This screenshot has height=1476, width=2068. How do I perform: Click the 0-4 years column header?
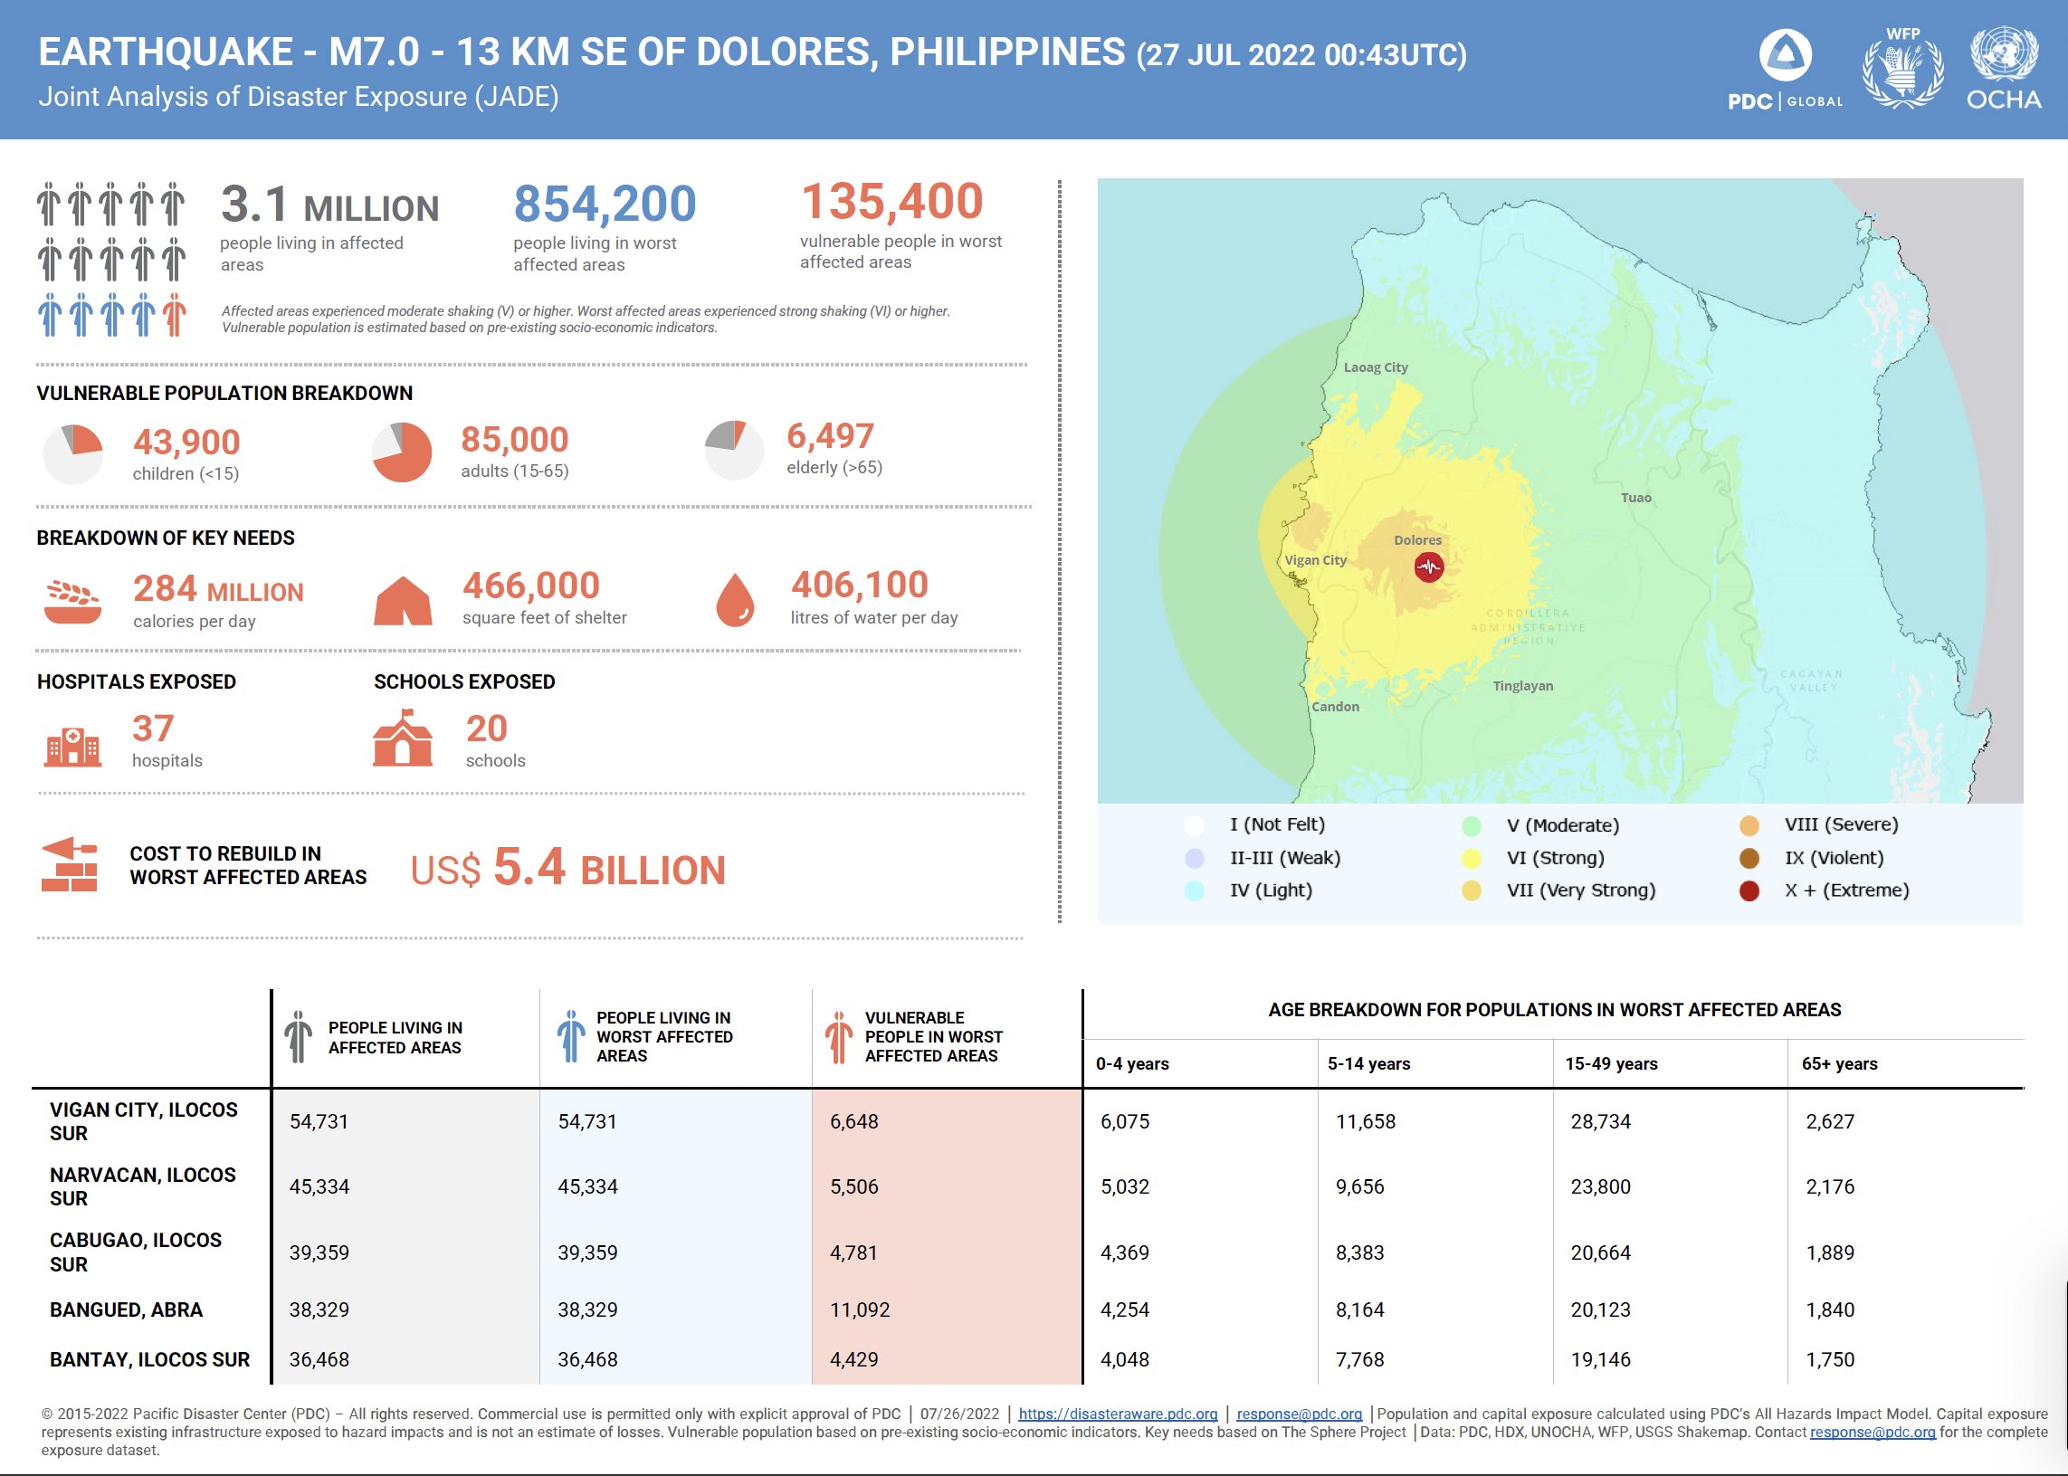click(x=1132, y=1063)
